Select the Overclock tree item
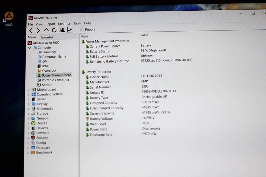This screenshot has width=266, height=177. [47, 71]
